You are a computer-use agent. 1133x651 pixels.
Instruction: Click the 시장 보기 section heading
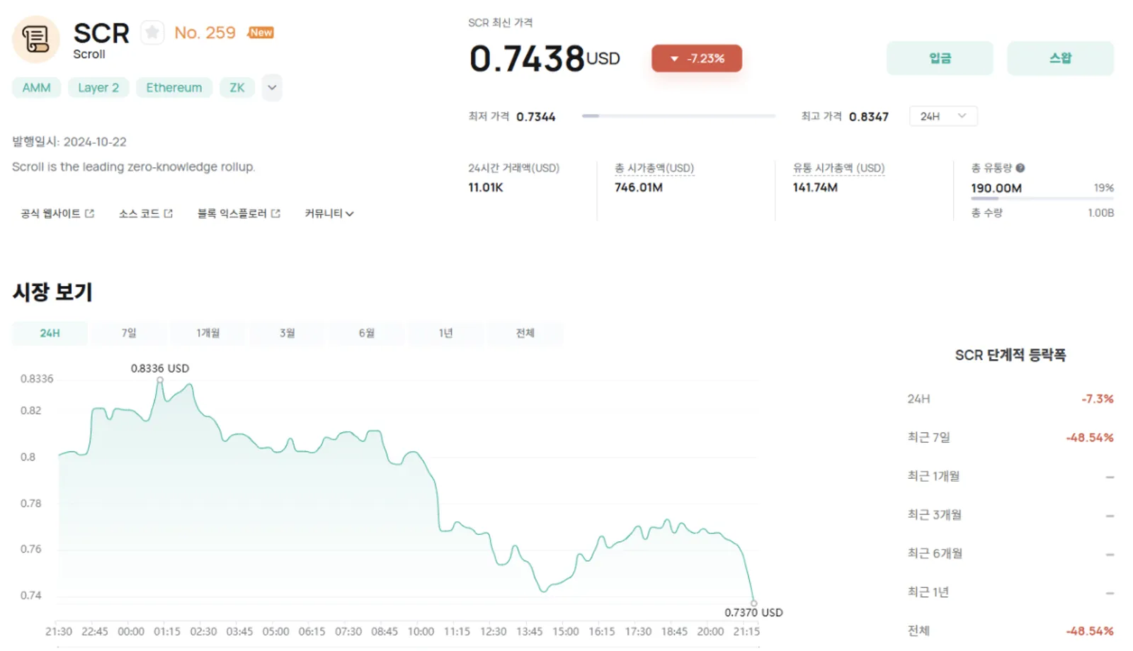[52, 292]
